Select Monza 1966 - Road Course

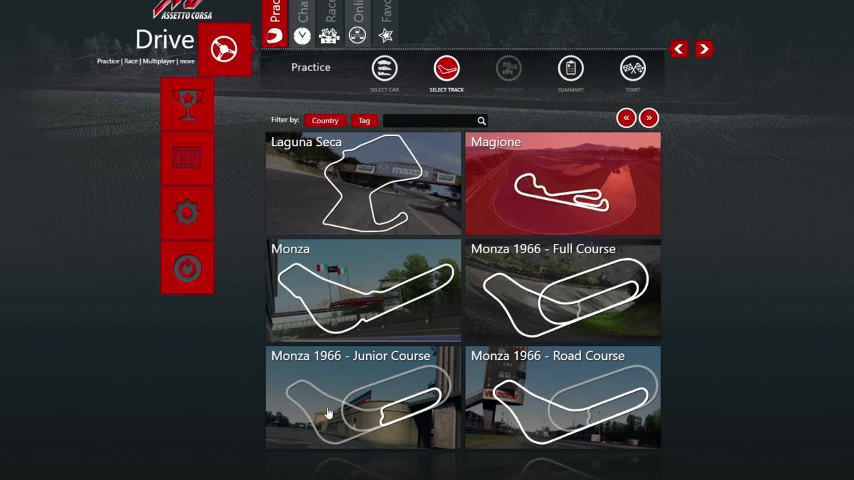coord(563,397)
